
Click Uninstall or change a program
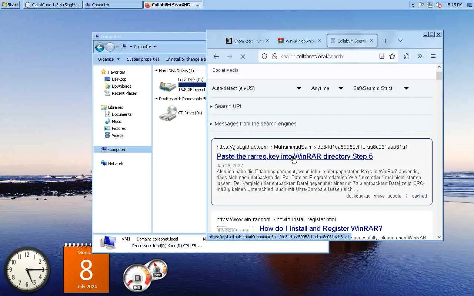pyautogui.click(x=185, y=59)
